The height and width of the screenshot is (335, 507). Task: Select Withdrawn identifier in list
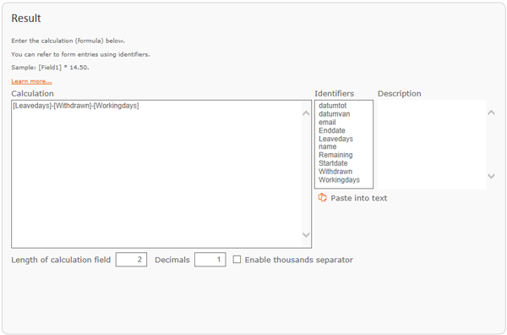335,172
